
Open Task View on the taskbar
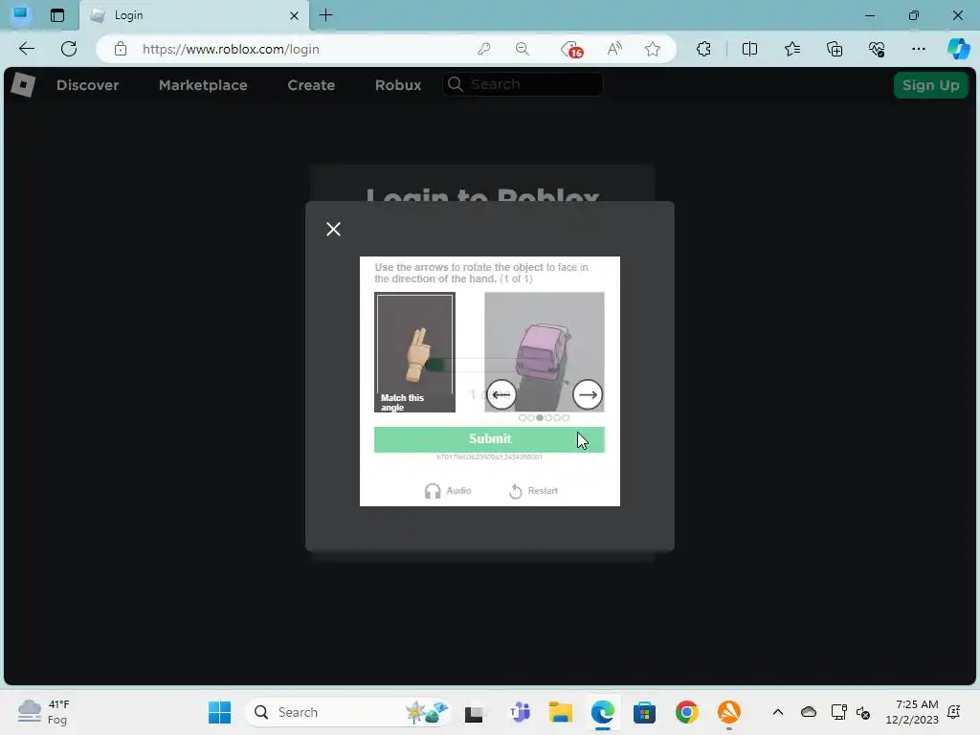click(475, 712)
